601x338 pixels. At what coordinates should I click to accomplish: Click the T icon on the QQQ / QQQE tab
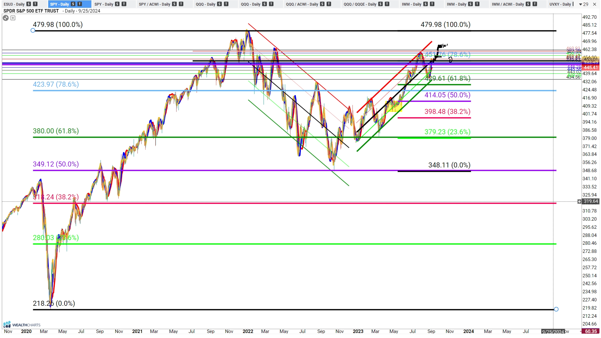[387, 4]
